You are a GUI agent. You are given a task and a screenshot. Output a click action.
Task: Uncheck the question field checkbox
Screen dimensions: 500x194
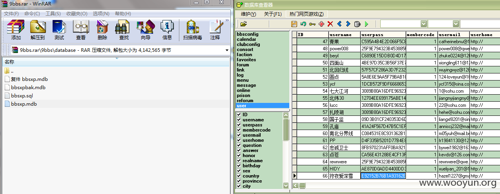[239, 145]
